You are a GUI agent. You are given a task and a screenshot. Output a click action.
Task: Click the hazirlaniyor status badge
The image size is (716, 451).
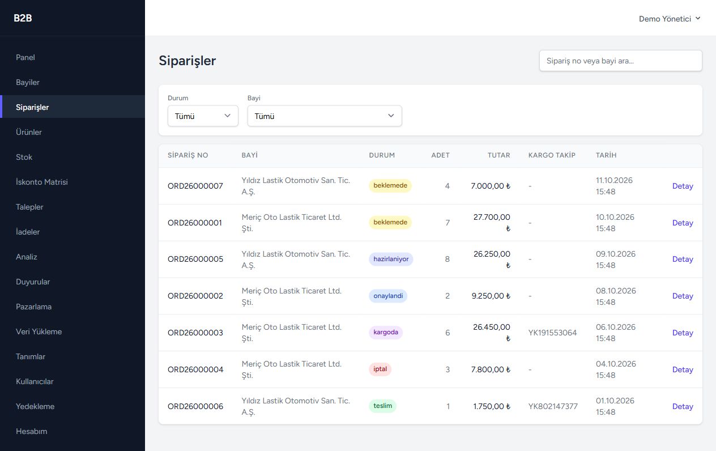[391, 259]
